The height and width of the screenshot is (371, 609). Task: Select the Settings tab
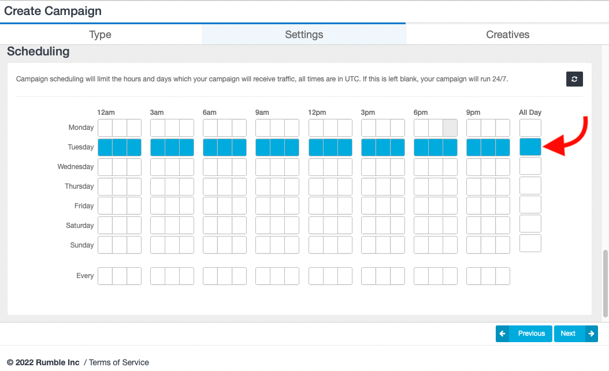(x=304, y=35)
